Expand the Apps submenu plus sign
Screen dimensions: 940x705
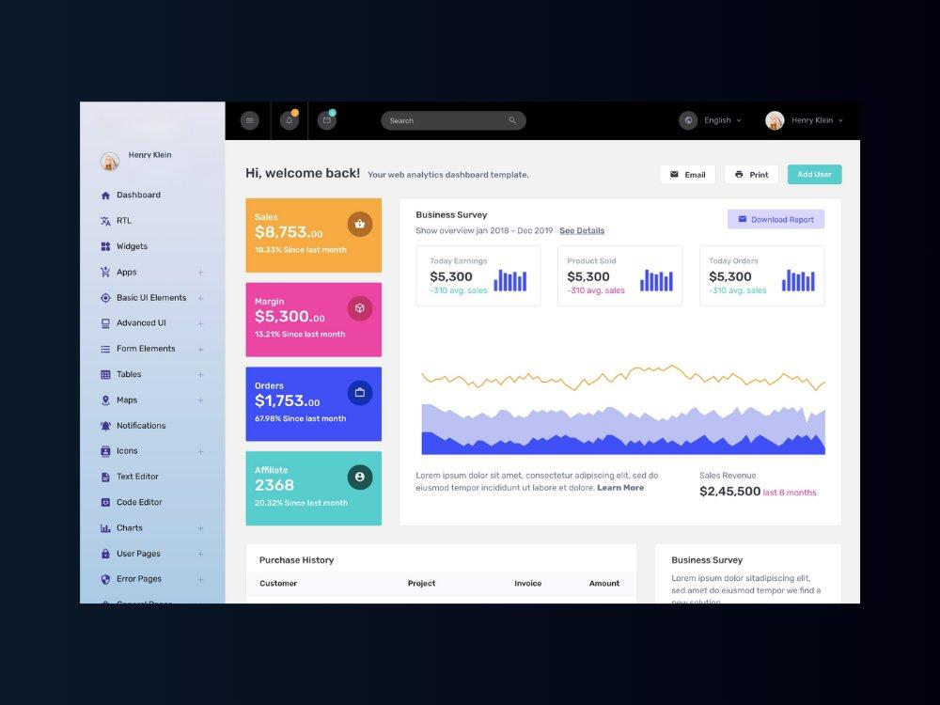coord(200,273)
